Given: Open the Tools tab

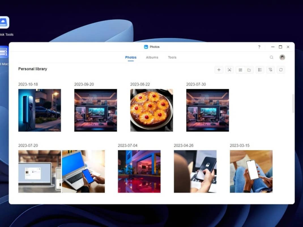Looking at the screenshot, I should [x=172, y=57].
